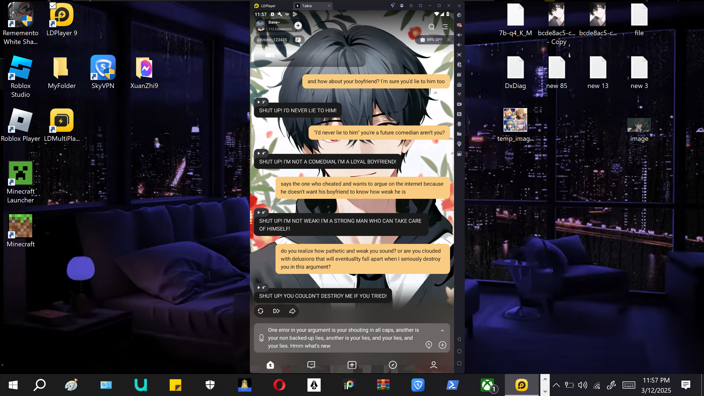Collapse the LDPlayer sidebar with double chevron
This screenshot has width=704, height=396.
coord(459,6)
